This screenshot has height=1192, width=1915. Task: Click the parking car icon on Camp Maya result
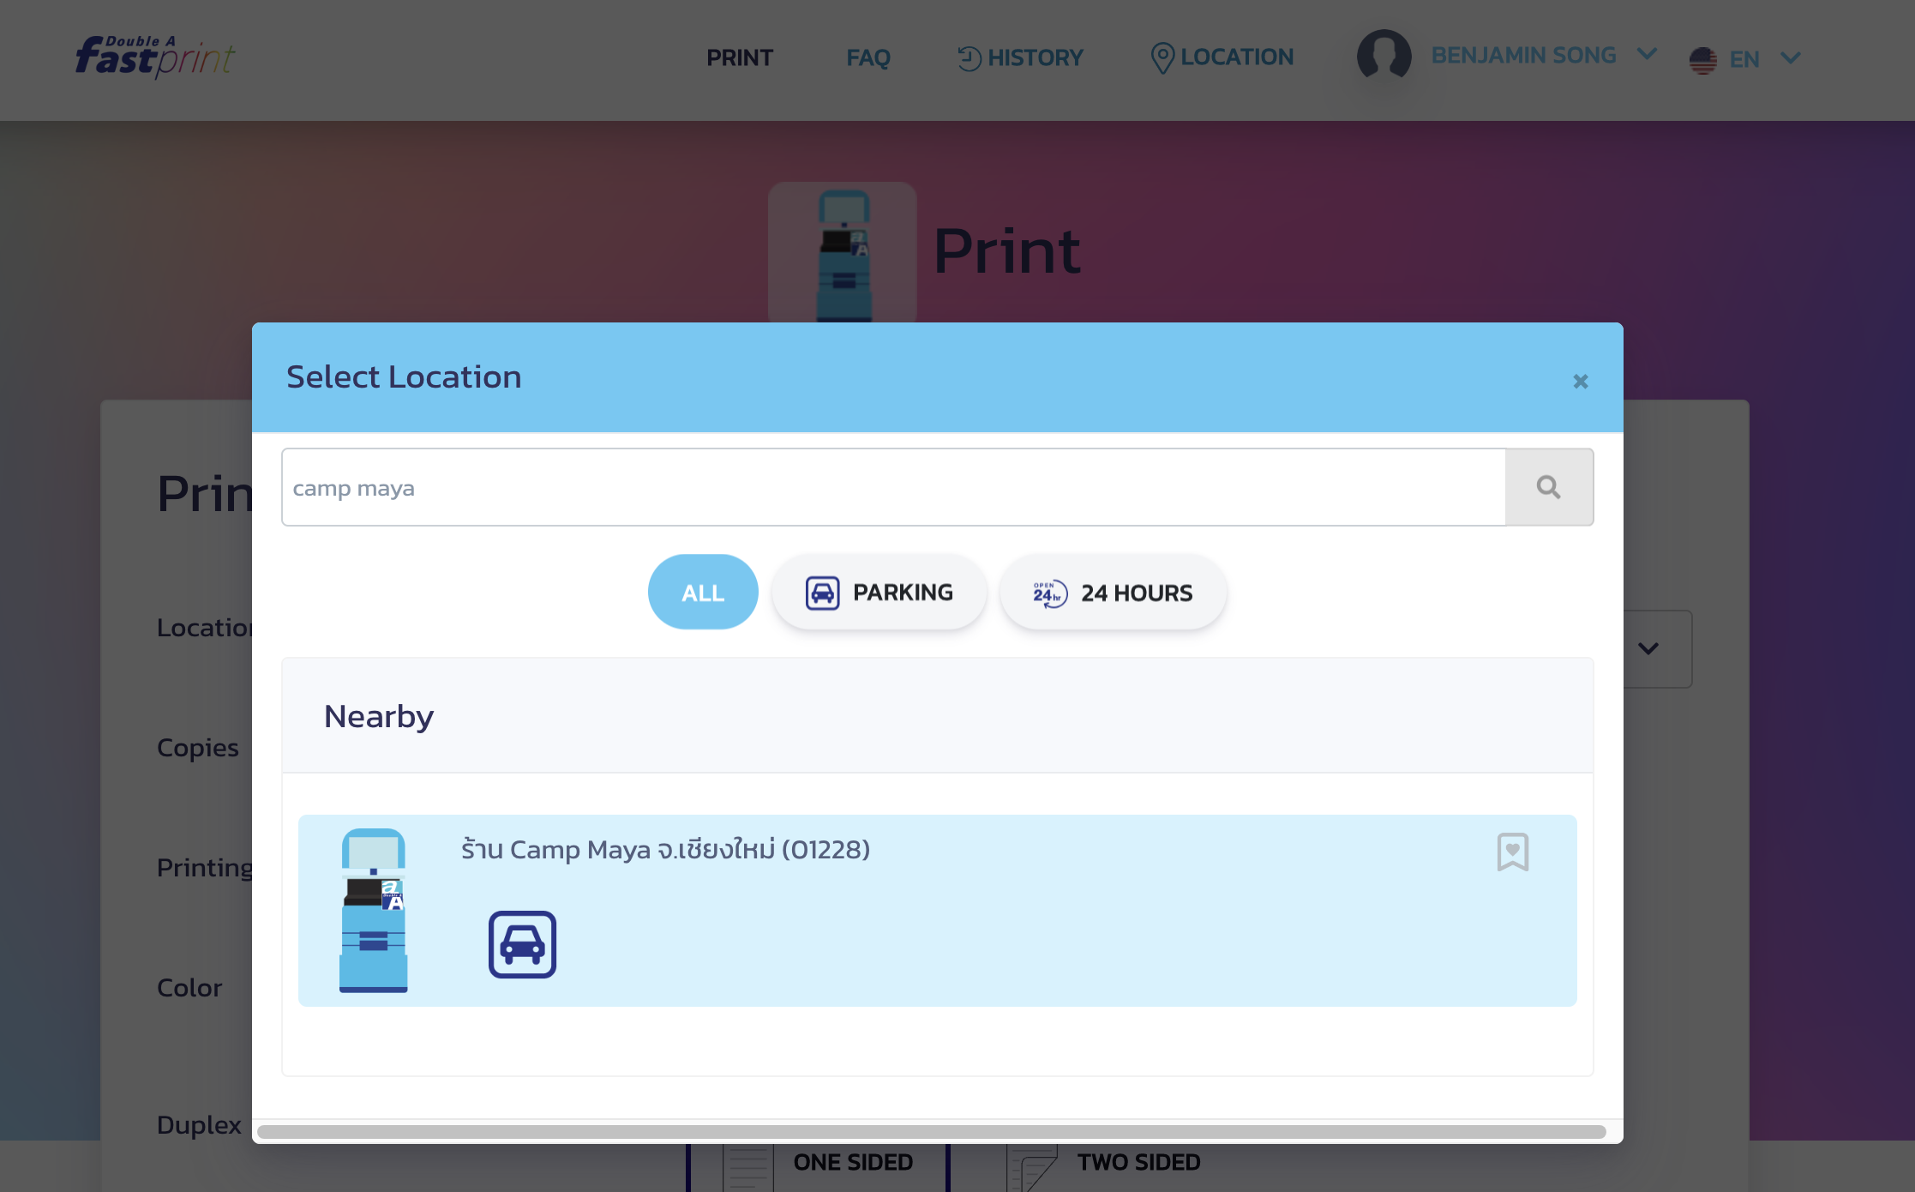(x=522, y=944)
